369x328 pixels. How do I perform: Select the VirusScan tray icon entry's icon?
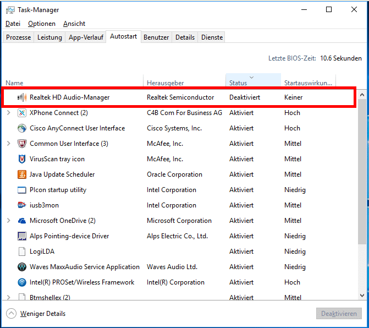coord(22,159)
